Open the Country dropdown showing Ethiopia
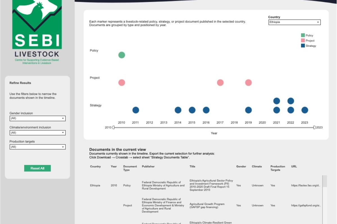Image resolution: width=337 pixels, height=224 pixels. pyautogui.click(x=294, y=22)
